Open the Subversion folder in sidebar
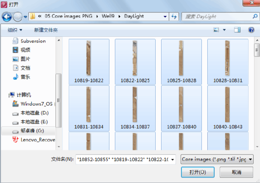This screenshot has width=260, height=183. pyautogui.click(x=33, y=41)
